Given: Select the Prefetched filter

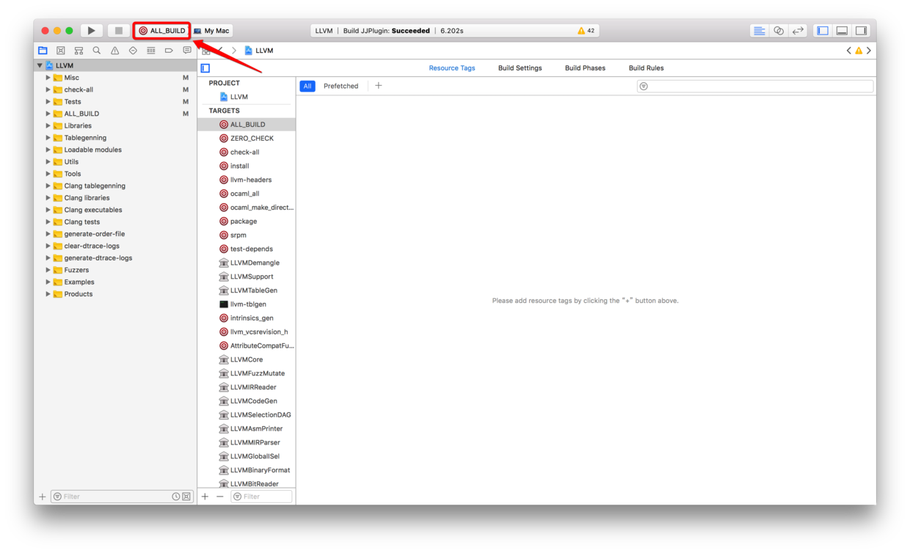Looking at the screenshot, I should pyautogui.click(x=341, y=86).
